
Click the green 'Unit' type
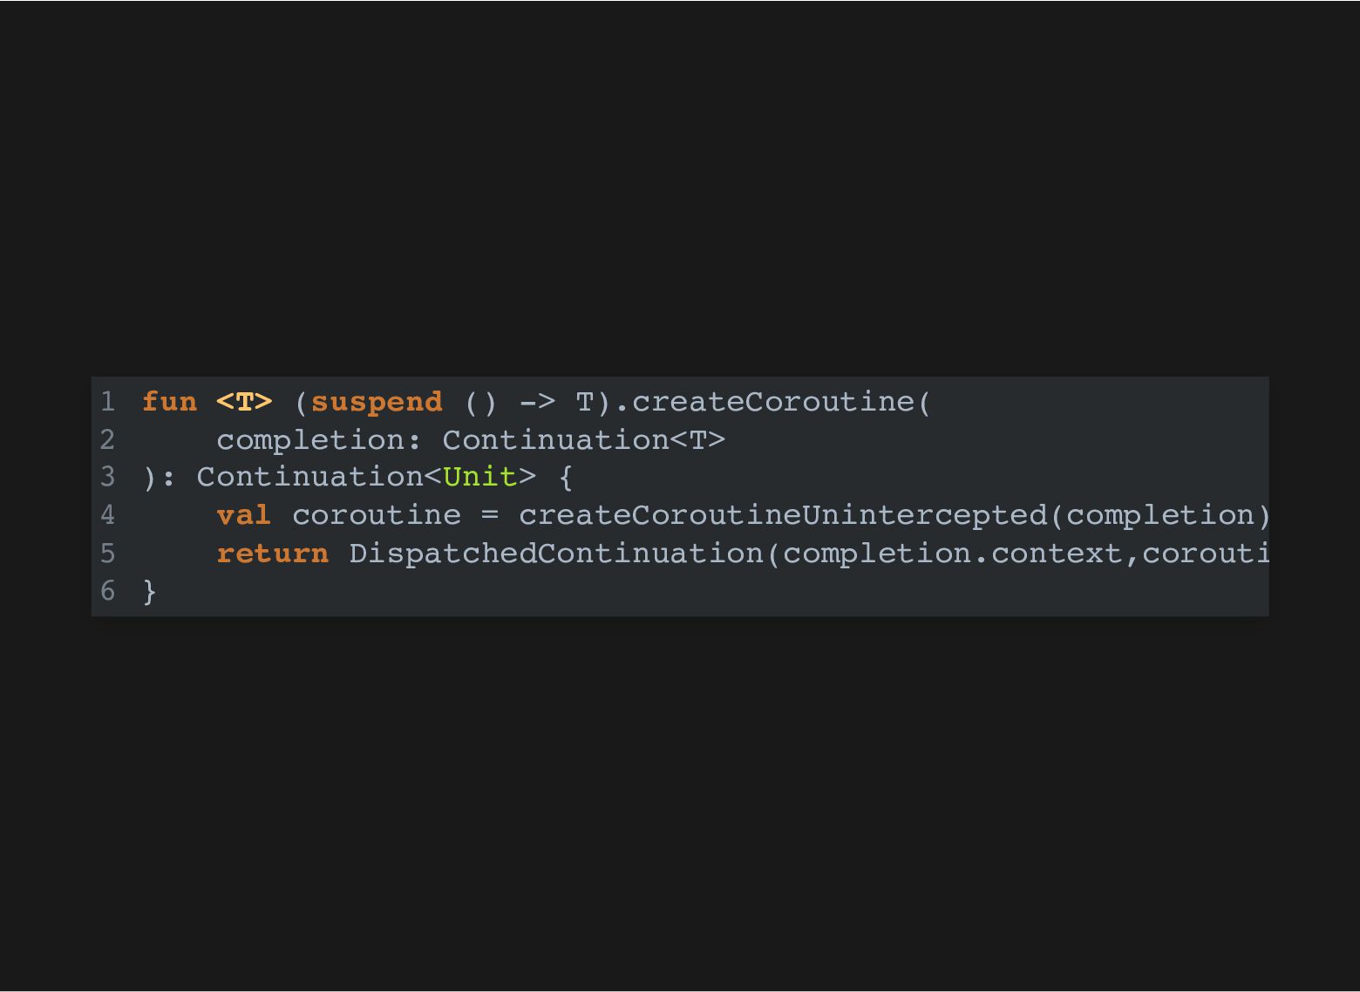coord(480,478)
